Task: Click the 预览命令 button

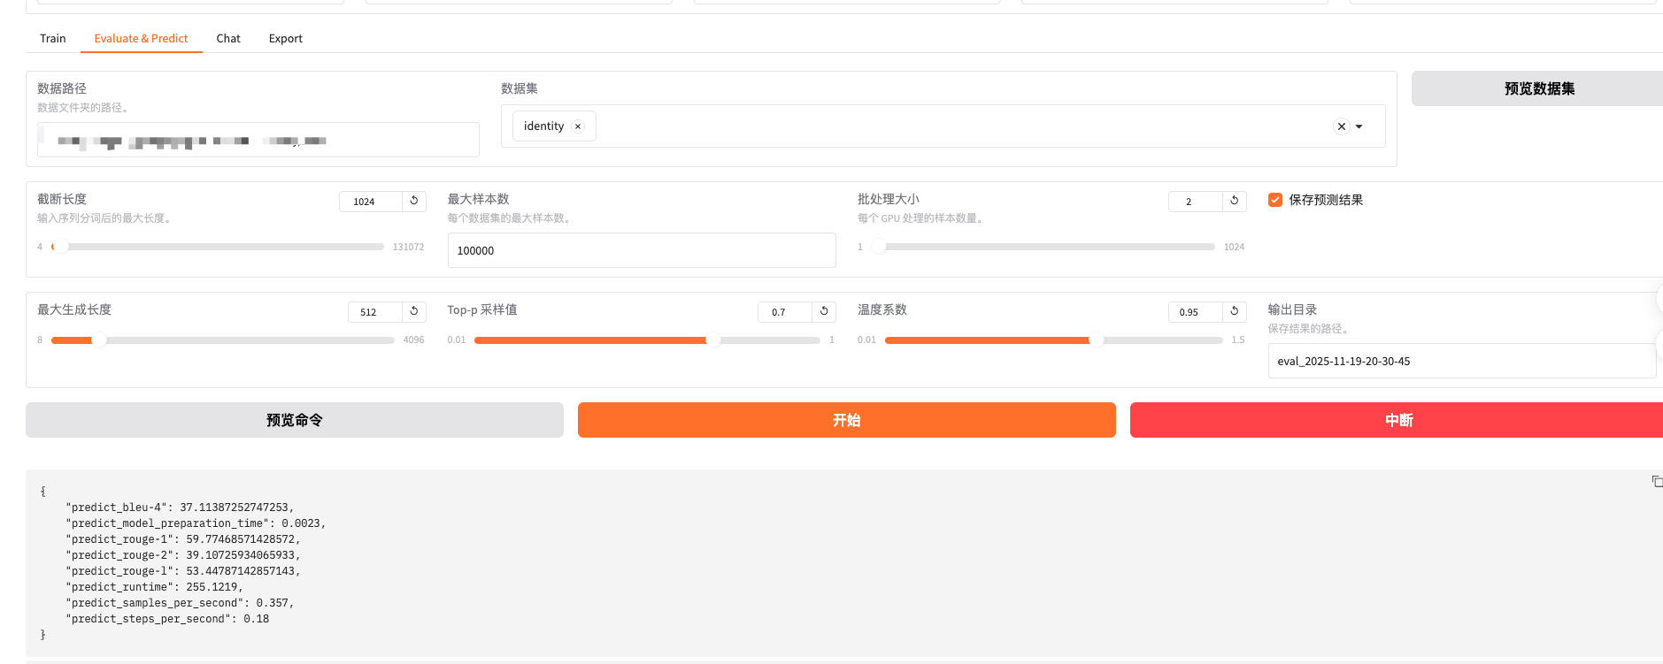Action: pos(294,420)
